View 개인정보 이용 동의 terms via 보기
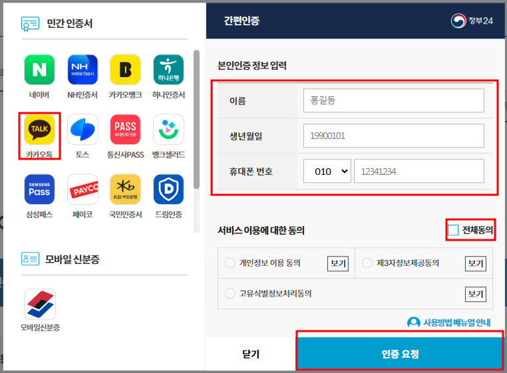The height and width of the screenshot is (373, 507). coord(338,263)
